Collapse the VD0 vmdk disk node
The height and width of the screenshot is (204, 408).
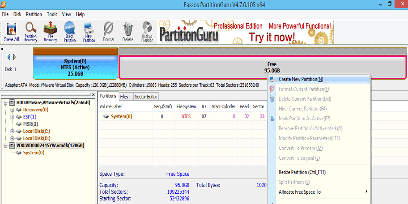click(5, 146)
